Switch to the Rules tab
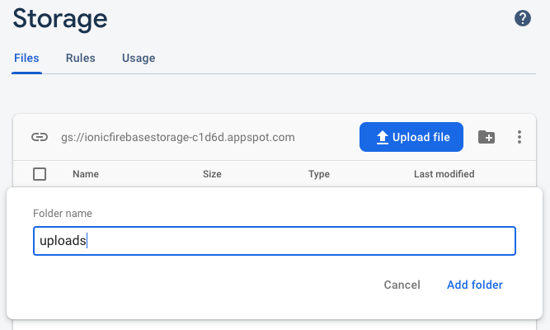550x330 pixels. point(80,59)
